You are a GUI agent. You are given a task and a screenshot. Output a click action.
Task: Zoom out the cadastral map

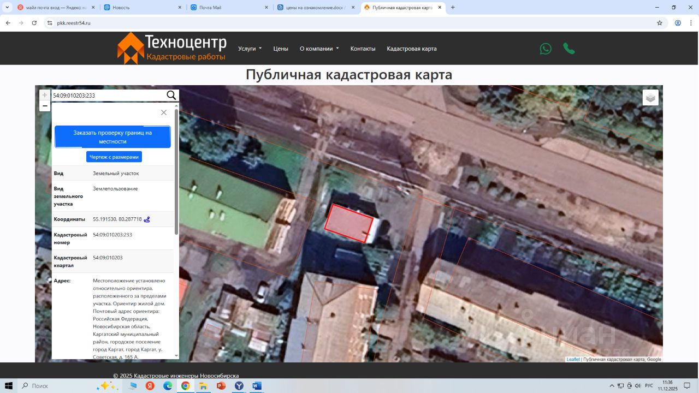coord(45,106)
